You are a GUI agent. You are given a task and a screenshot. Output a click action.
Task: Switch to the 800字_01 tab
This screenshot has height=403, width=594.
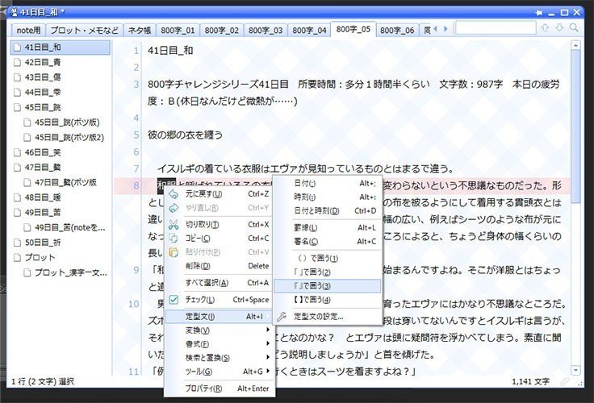coord(178,31)
